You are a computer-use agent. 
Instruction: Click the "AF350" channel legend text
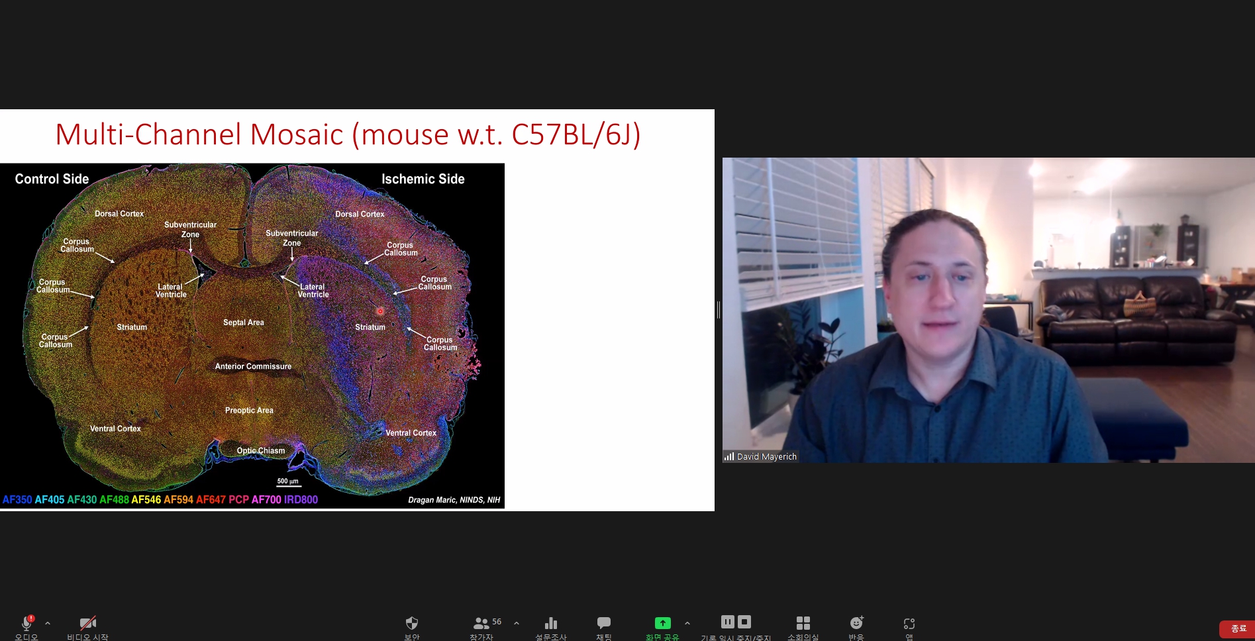(x=17, y=500)
